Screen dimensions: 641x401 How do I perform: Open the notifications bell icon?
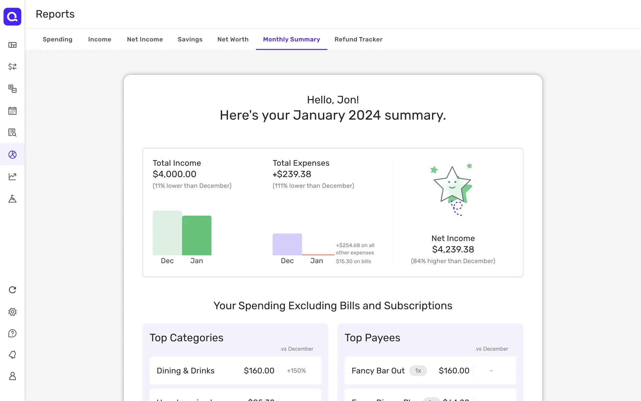(12, 355)
